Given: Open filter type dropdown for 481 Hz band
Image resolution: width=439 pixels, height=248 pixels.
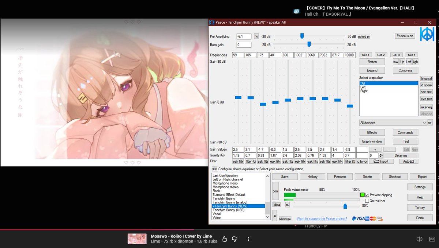Looking at the screenshot, I should [x=275, y=161].
